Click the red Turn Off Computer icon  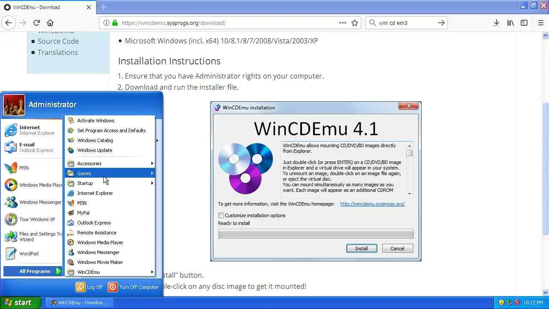pyautogui.click(x=112, y=287)
